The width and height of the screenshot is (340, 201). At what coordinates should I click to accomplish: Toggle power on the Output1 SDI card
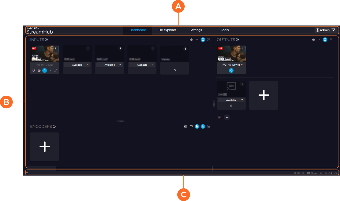coord(231,70)
